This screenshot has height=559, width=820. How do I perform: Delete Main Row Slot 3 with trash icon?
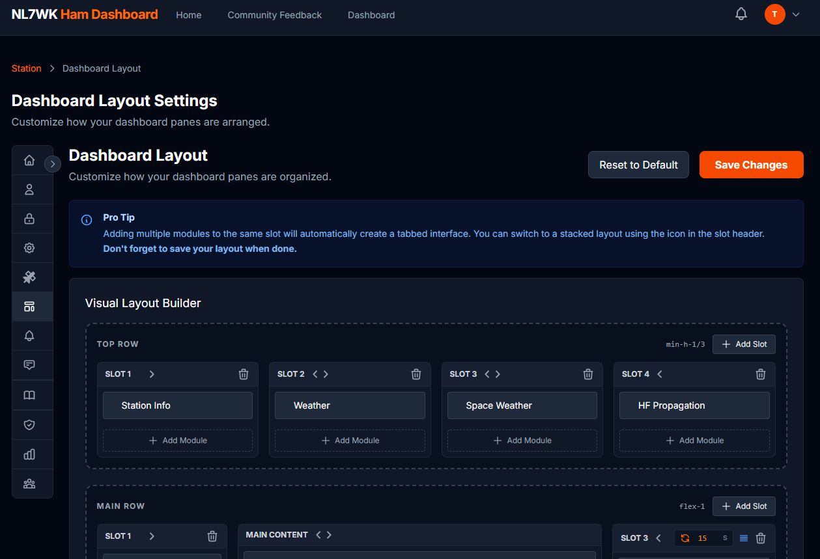[x=761, y=538]
